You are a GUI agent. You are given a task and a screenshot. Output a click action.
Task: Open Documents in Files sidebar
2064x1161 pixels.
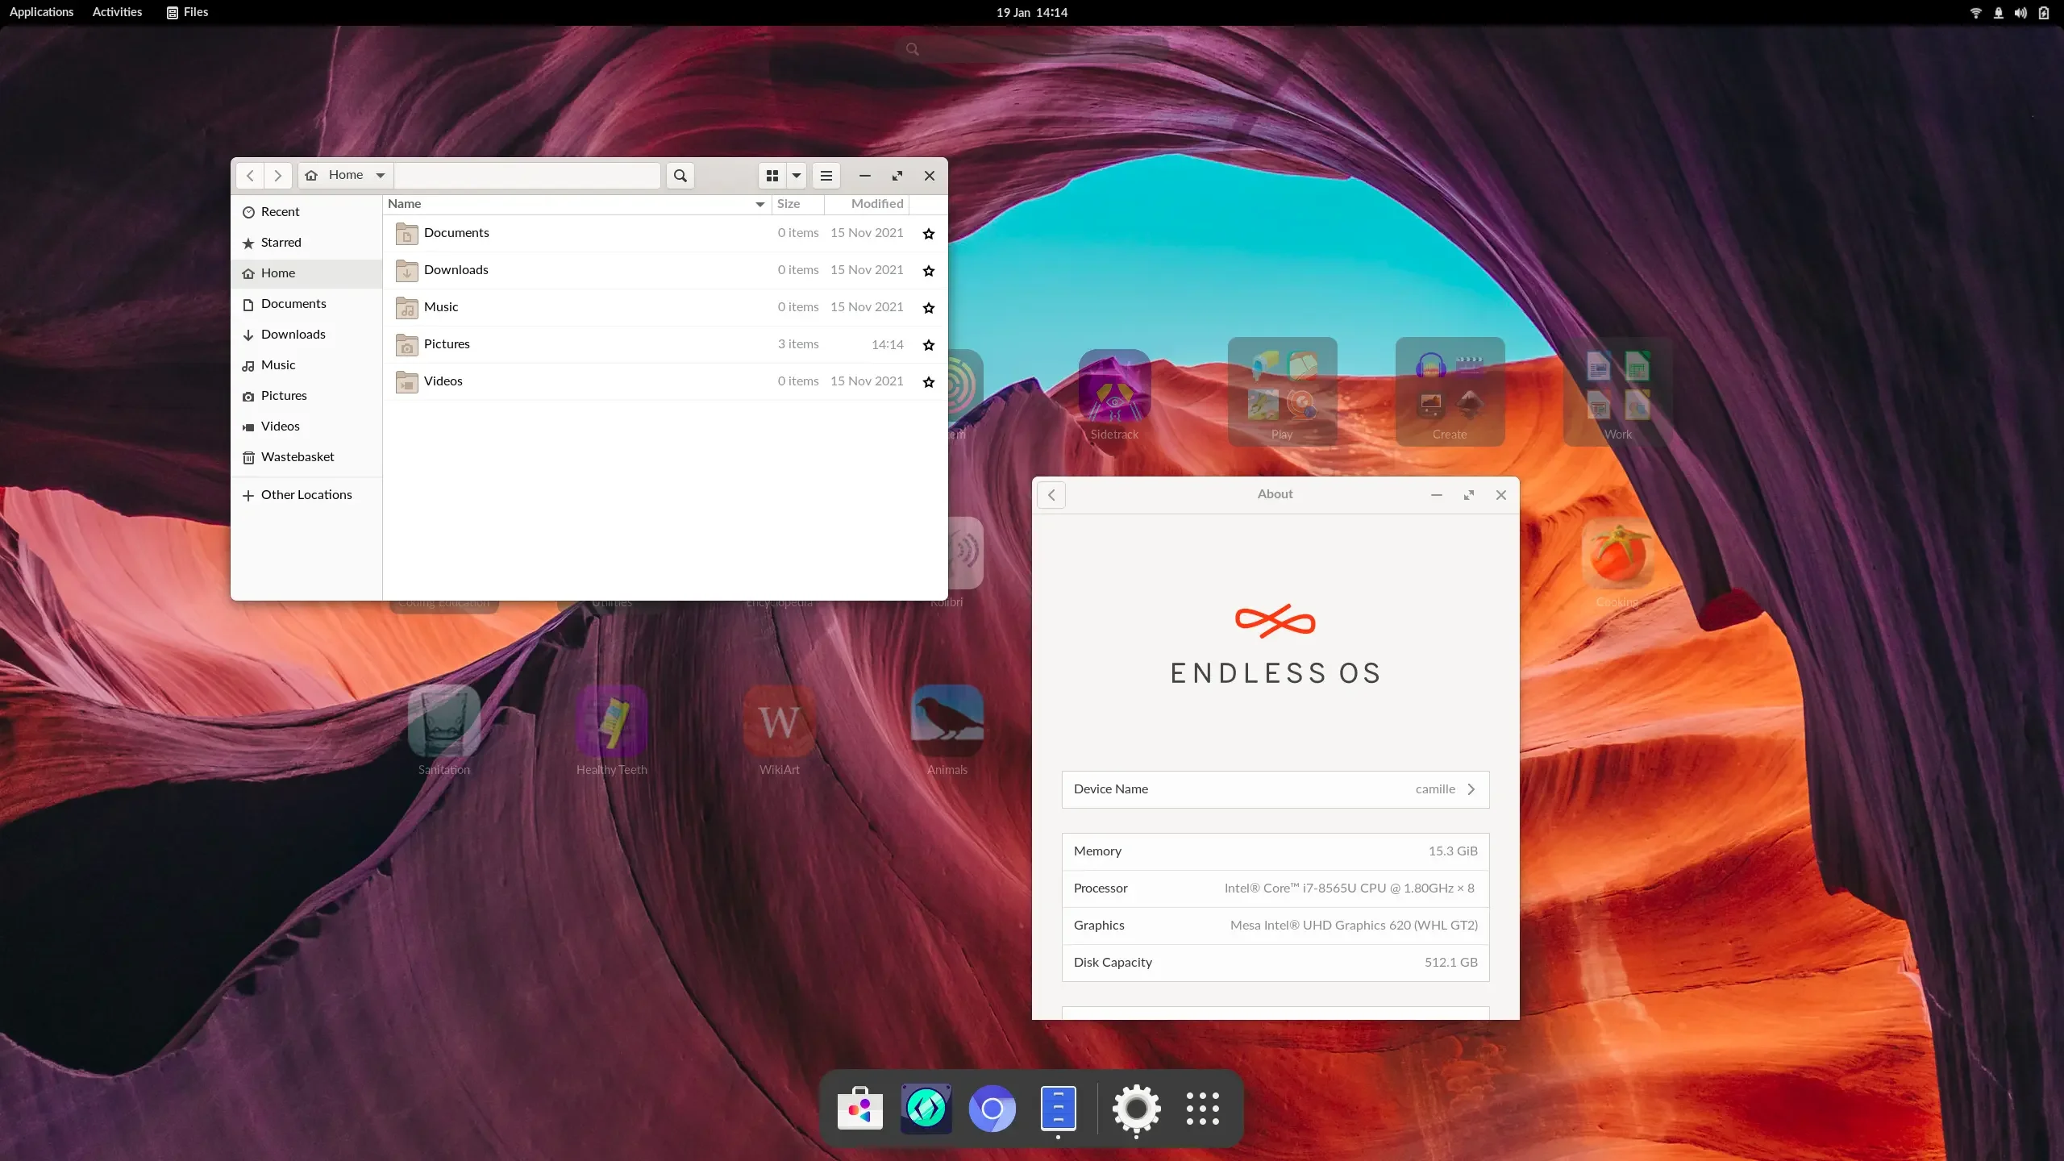306,304
